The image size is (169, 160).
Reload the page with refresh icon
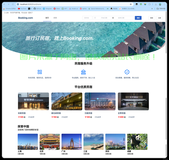tap(13, 4)
